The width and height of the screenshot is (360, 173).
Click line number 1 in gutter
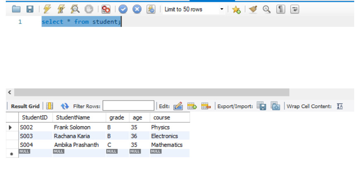click(20, 22)
